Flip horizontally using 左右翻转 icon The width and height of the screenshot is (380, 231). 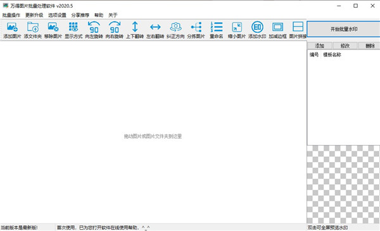[x=155, y=30]
